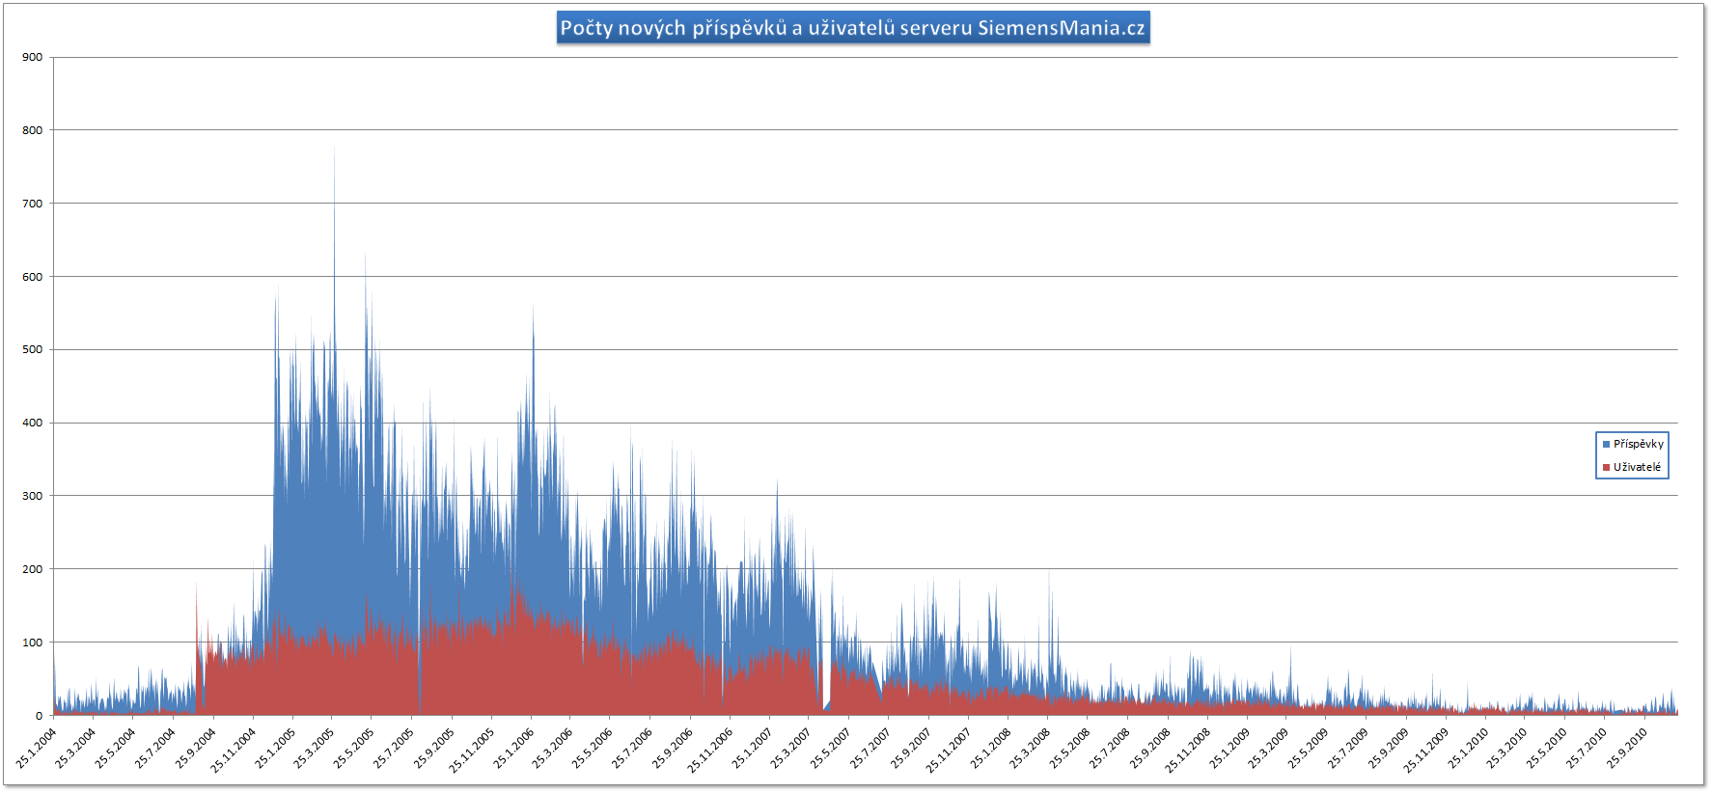Select the 25.1.2010 date axis label
This screenshot has width=1712, height=793.
pos(1466,749)
